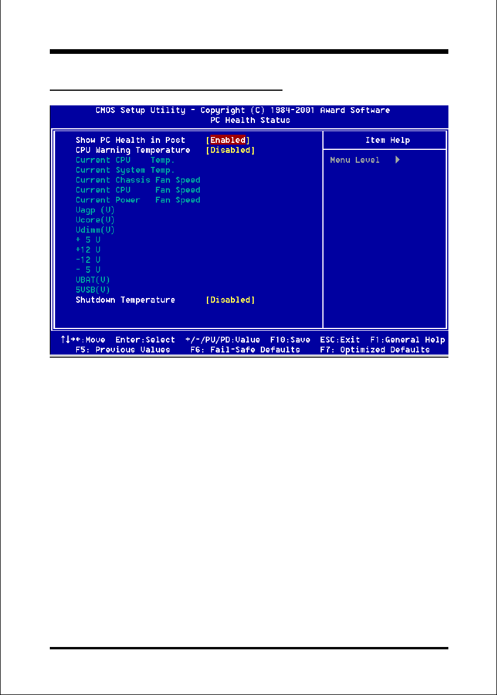The image size is (497, 695).
Task: Select the Shutdown Temperature label
Action: pos(125,300)
